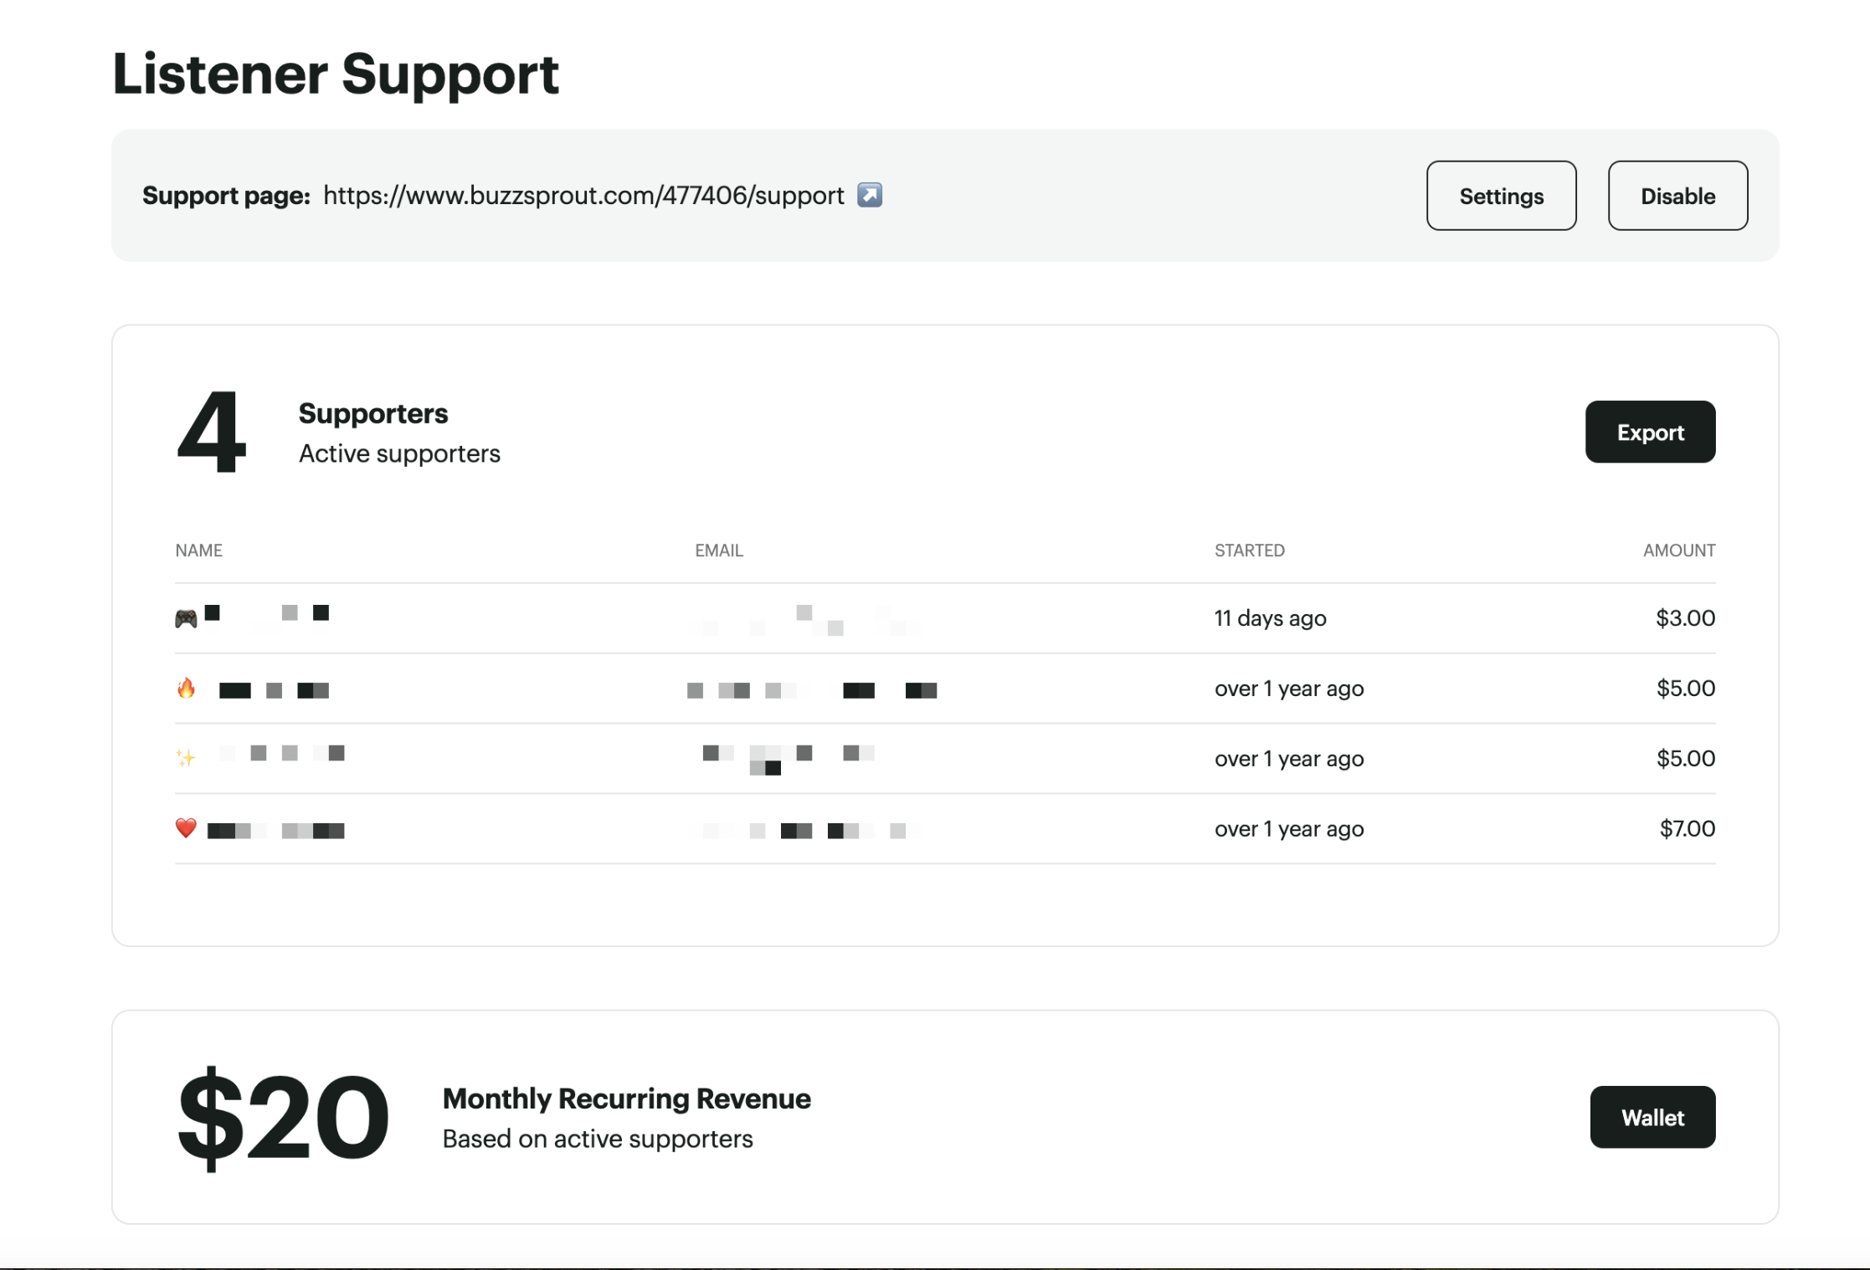1870x1270 pixels.
Task: Click the external link arrow icon beside support URL
Action: click(x=870, y=195)
